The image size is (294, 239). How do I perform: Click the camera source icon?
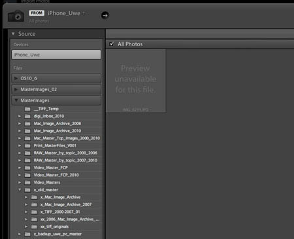click(16, 16)
